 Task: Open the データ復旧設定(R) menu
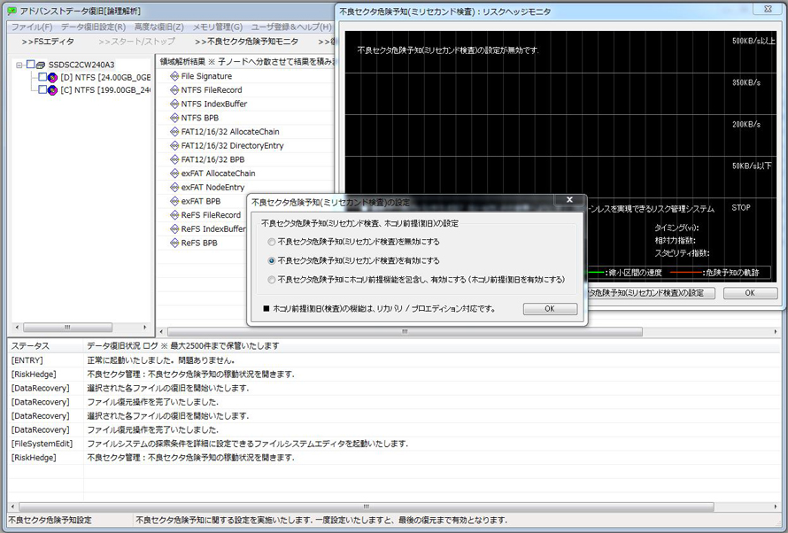[x=94, y=27]
